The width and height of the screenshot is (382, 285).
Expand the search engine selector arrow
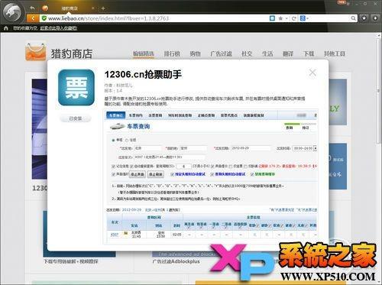point(307,18)
